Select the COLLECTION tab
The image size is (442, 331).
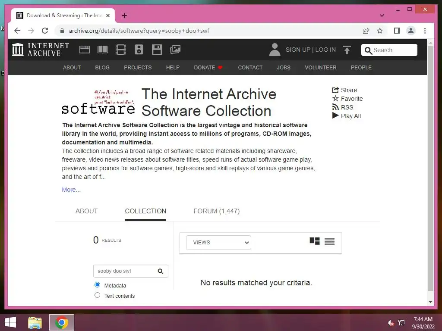145,211
